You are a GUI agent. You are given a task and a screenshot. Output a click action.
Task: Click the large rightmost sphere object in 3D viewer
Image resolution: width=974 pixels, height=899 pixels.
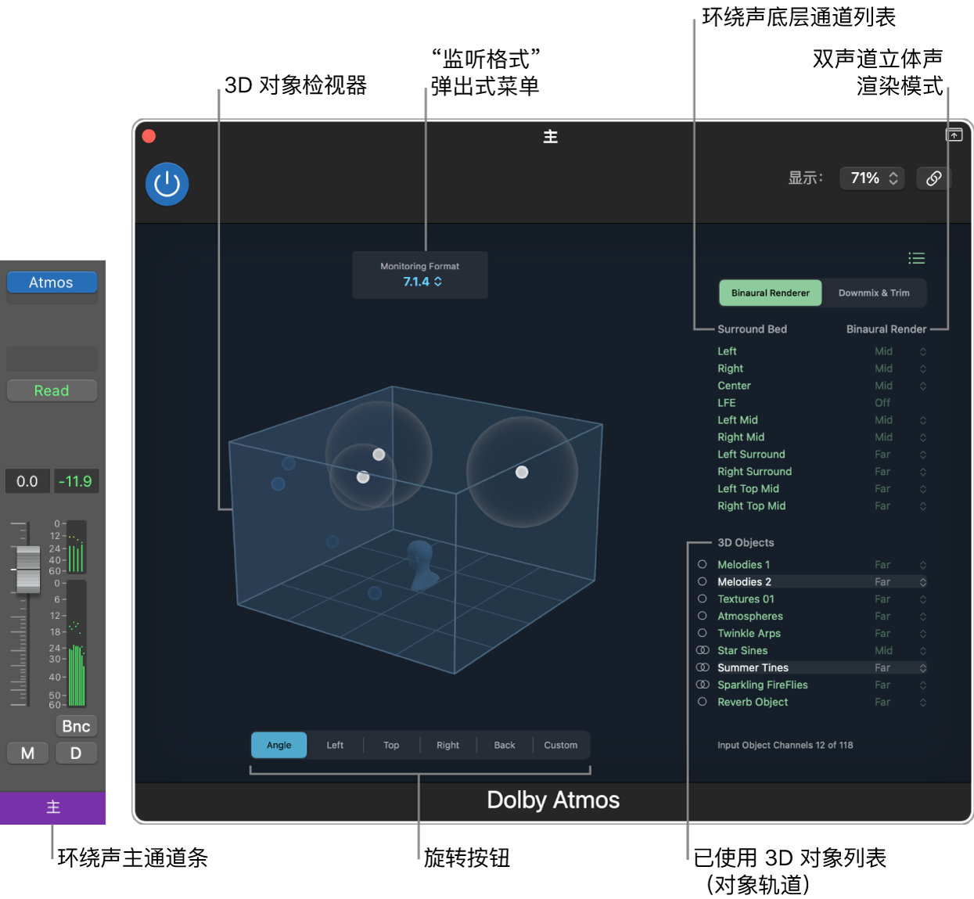522,472
